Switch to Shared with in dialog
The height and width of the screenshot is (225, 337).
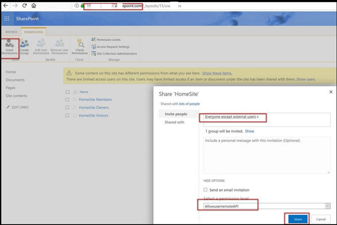[174, 122]
